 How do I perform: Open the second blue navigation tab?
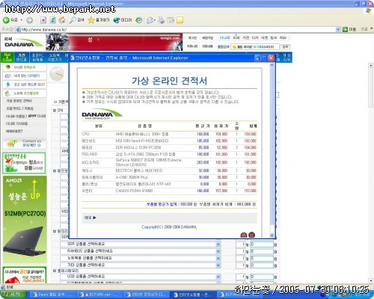22,57
